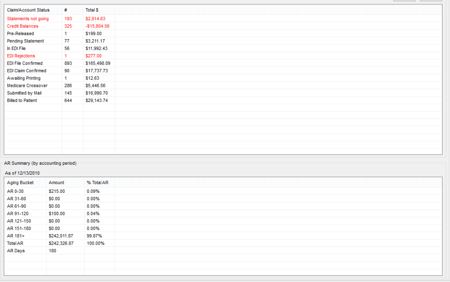Select the EDI File Confirmed row
Image resolution: width=450 pixels, height=282 pixels.
25,63
